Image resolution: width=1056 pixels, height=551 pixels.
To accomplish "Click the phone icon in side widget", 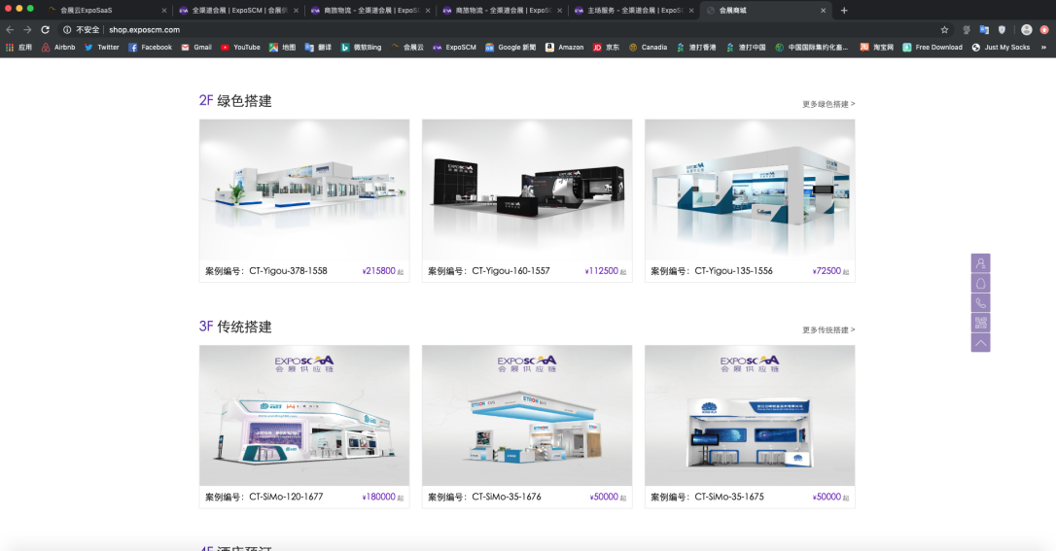I will click(x=980, y=303).
